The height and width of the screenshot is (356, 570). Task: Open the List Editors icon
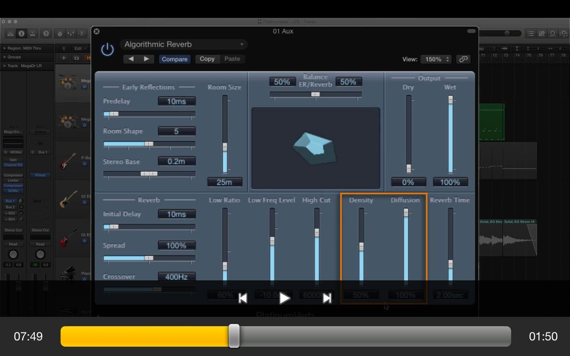(530, 34)
